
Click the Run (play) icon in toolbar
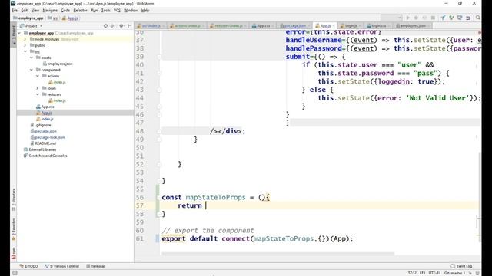[x=408, y=18]
